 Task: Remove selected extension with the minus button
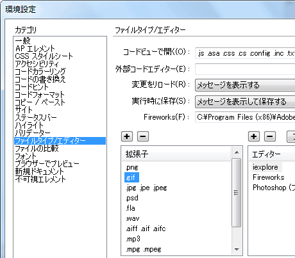pos(143,136)
